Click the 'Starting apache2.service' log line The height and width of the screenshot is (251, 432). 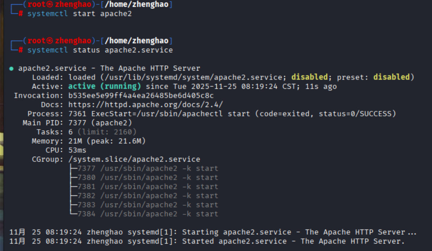[x=213, y=232]
